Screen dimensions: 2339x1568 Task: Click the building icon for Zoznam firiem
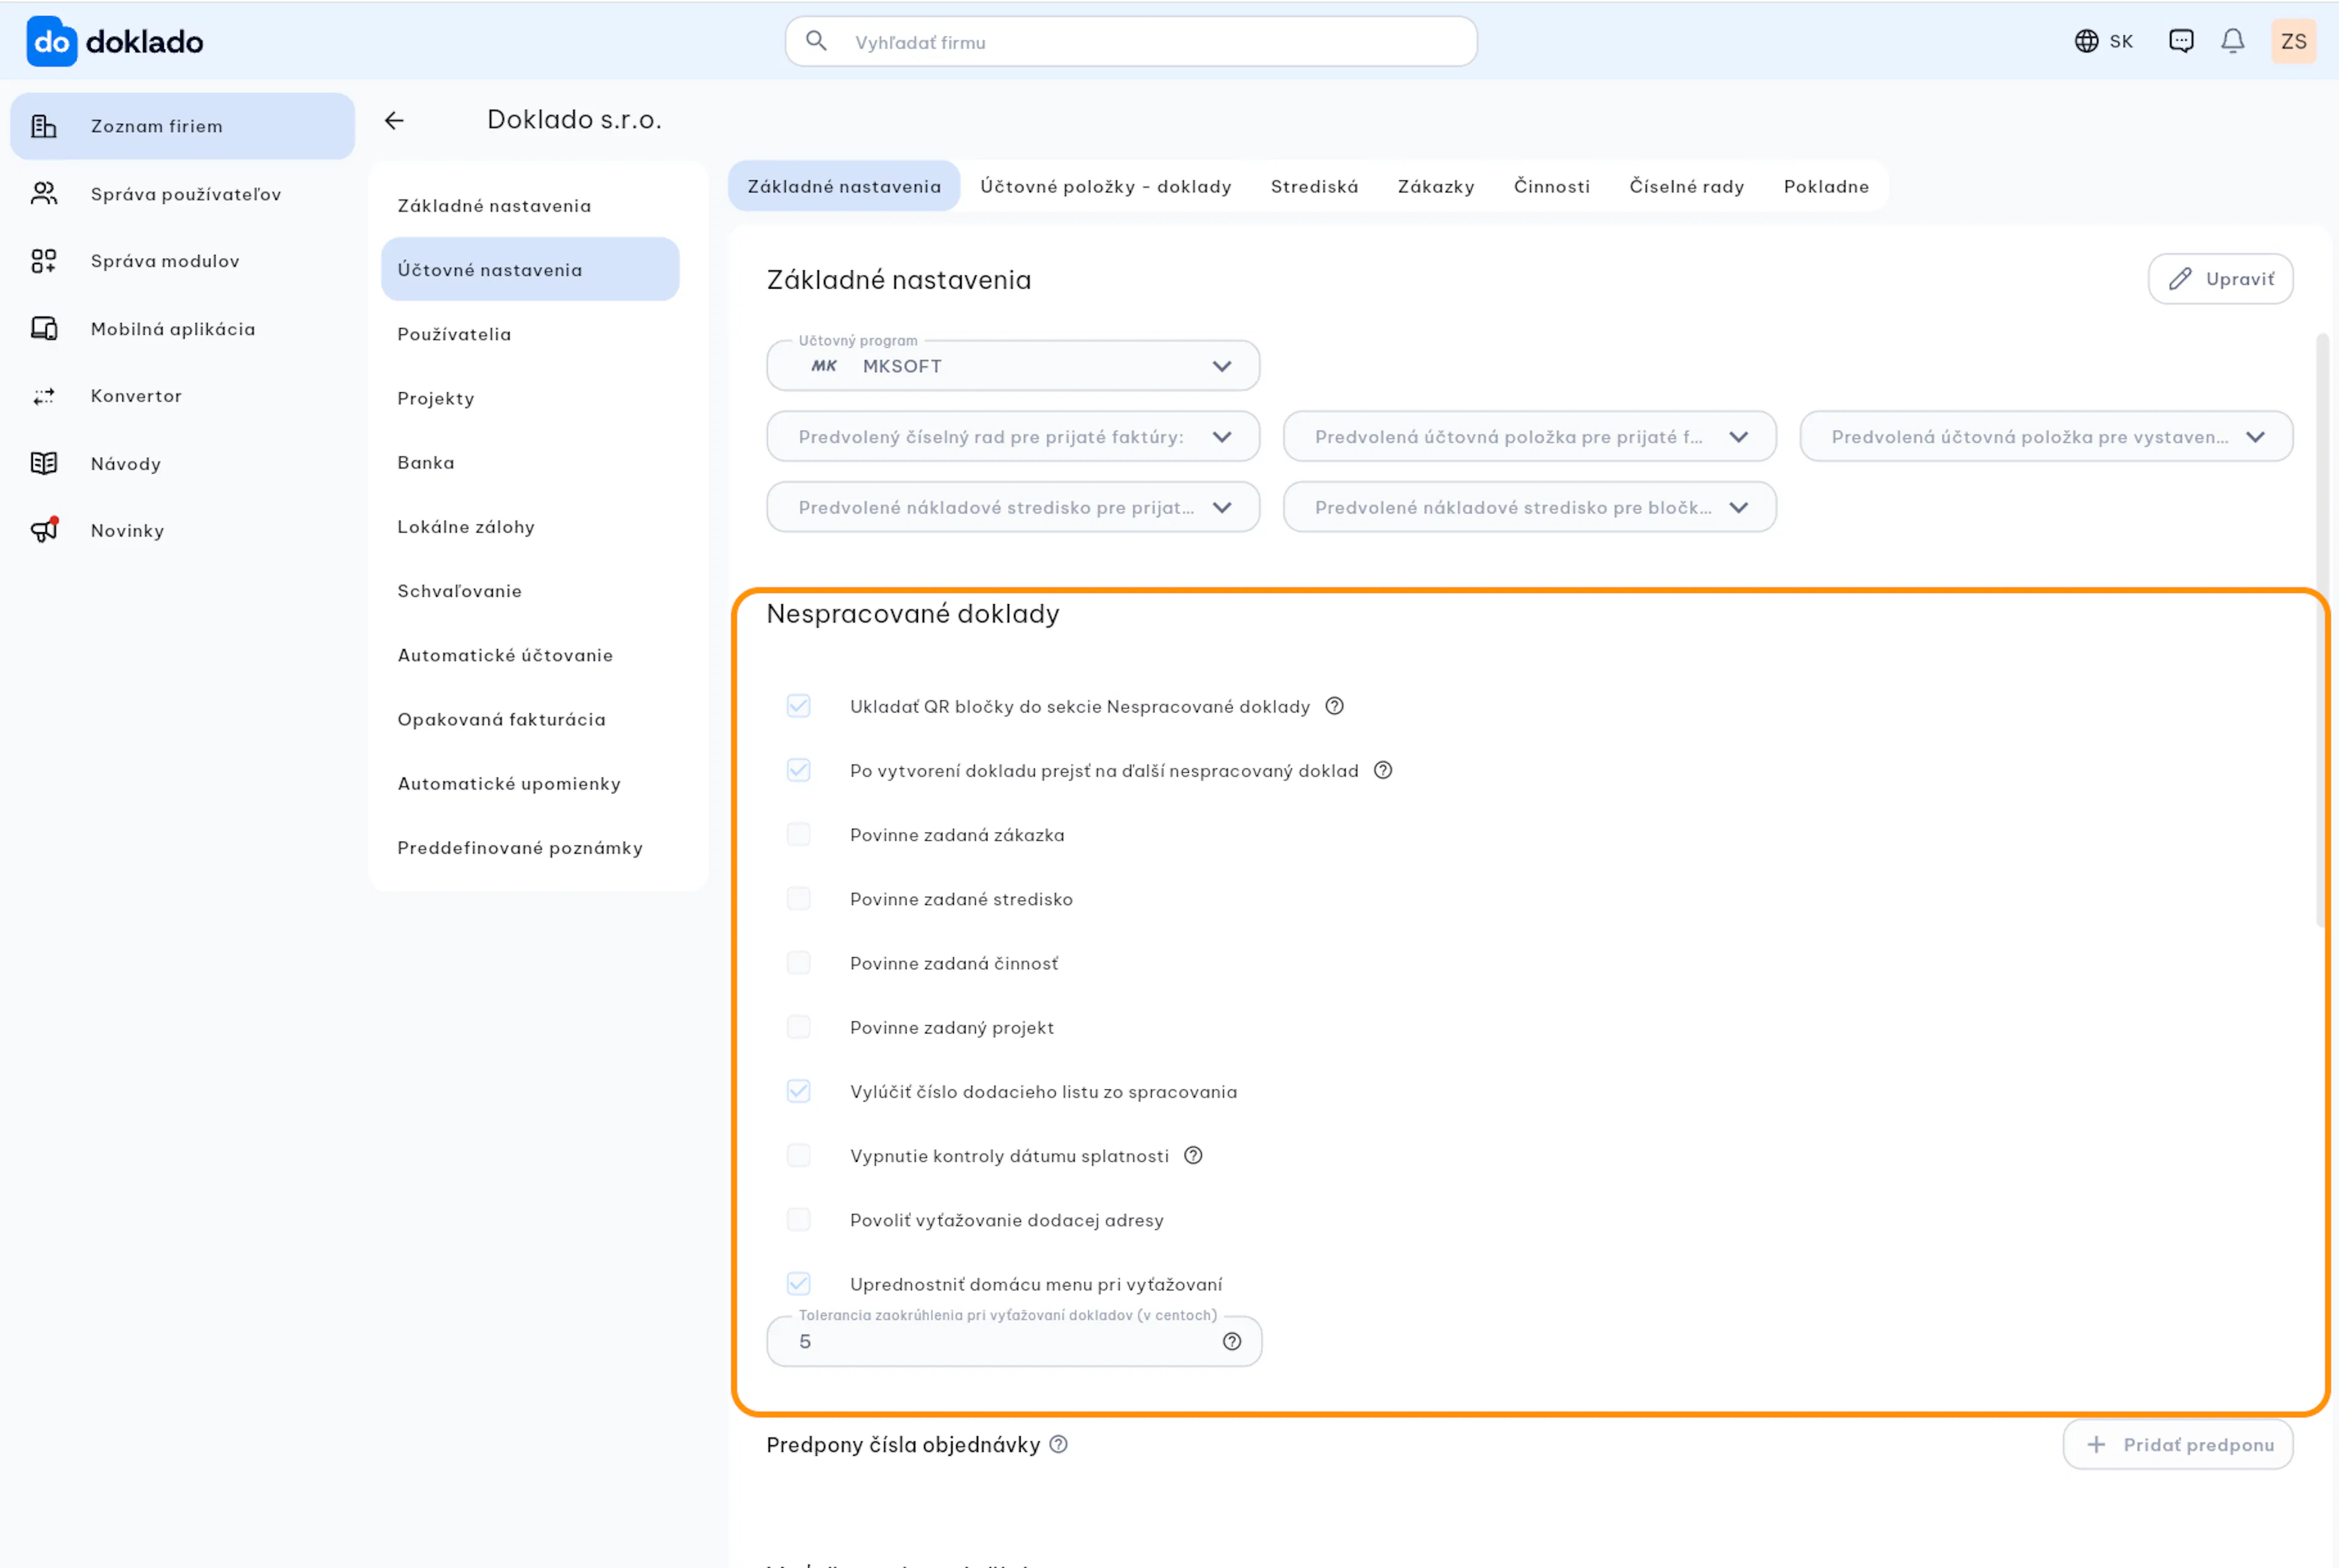(44, 126)
